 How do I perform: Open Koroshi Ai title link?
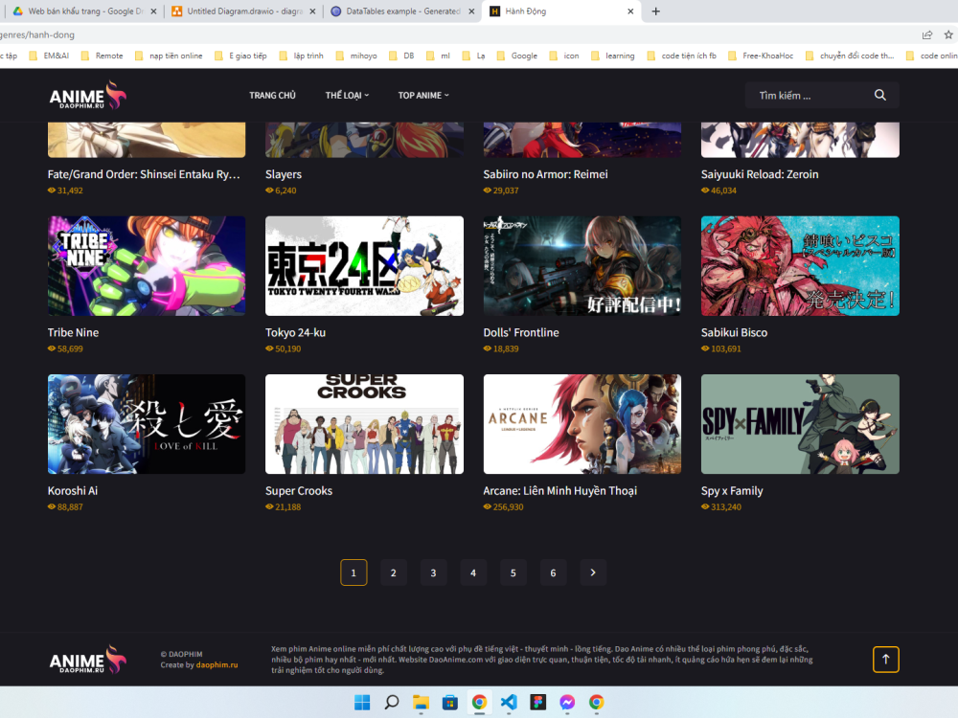click(x=73, y=491)
